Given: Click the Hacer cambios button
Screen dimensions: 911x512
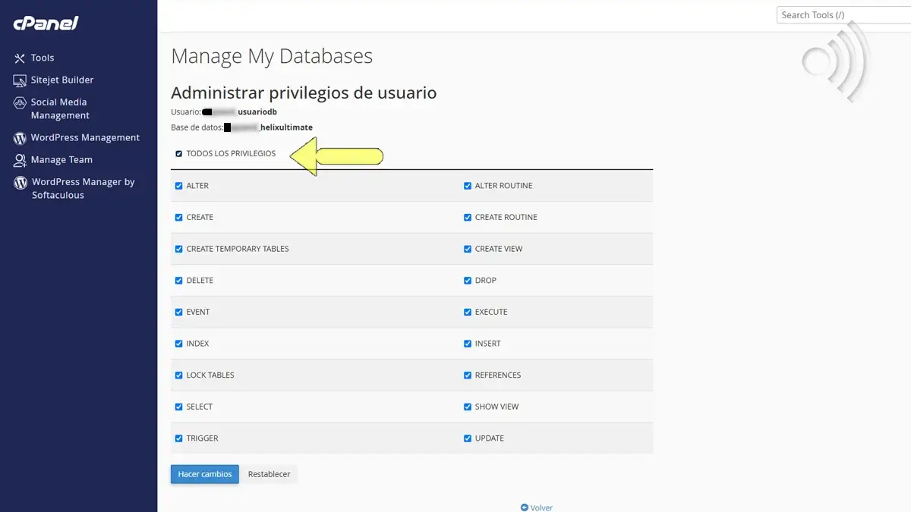Looking at the screenshot, I should pos(204,473).
